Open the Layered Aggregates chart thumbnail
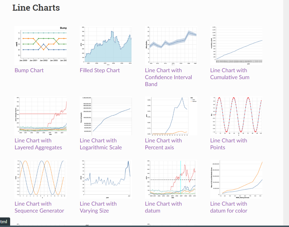 tap(41, 116)
